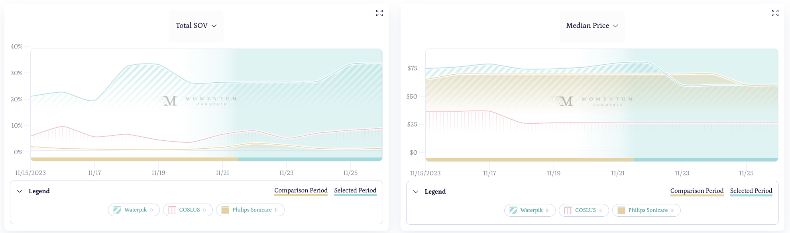
Task: Click the COSLUS pink swatch in SOV legend
Action: click(x=172, y=210)
